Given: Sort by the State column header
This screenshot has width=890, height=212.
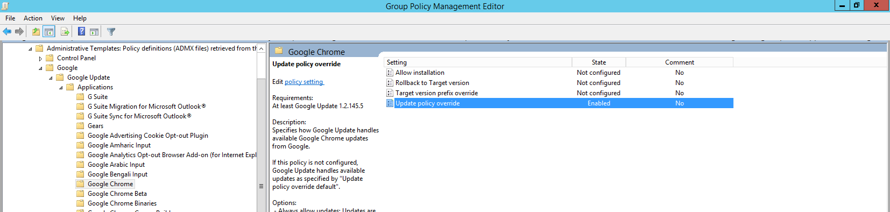Looking at the screenshot, I should coord(599,62).
